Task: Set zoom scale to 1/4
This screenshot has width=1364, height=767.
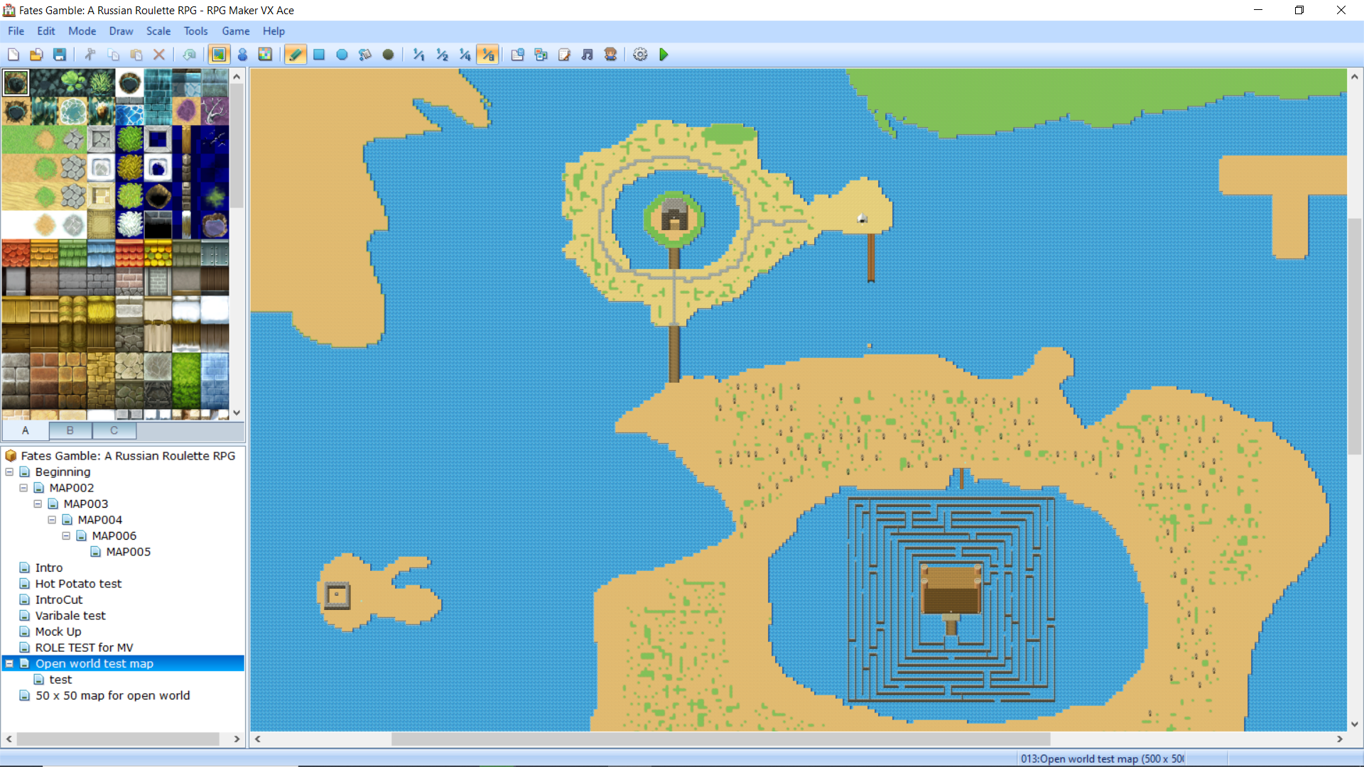Action: [465, 55]
